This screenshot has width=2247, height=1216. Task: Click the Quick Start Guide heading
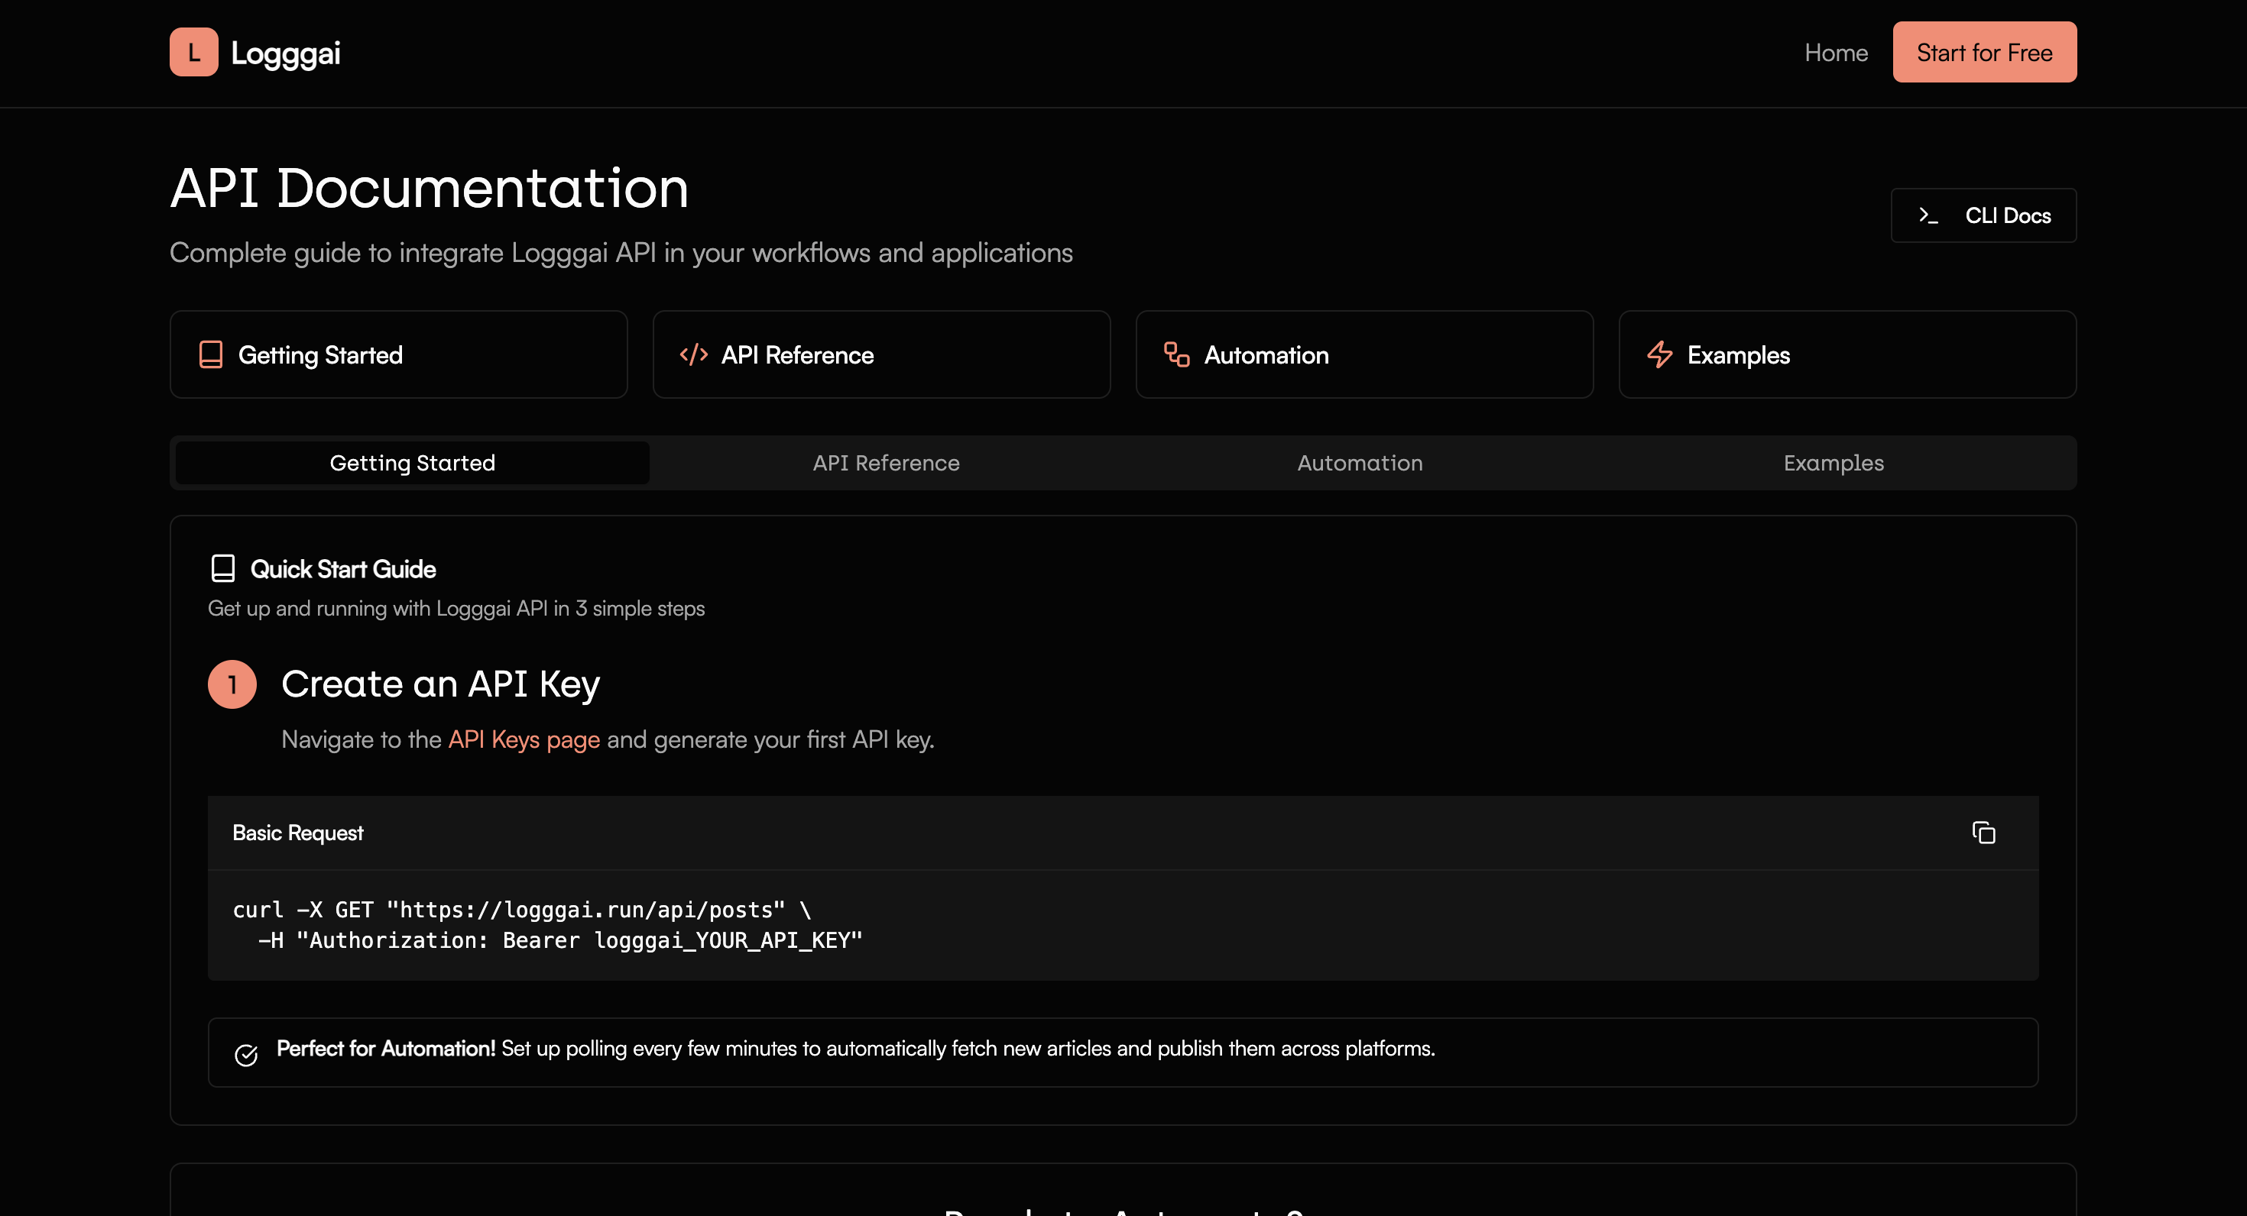coord(343,569)
